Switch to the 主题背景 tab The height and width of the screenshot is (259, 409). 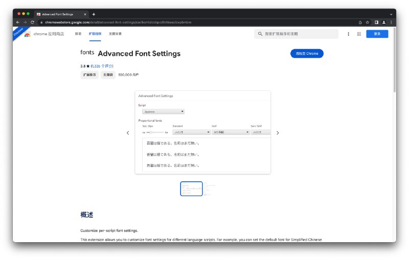pos(115,34)
